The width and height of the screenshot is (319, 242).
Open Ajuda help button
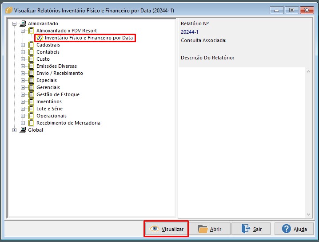294,229
